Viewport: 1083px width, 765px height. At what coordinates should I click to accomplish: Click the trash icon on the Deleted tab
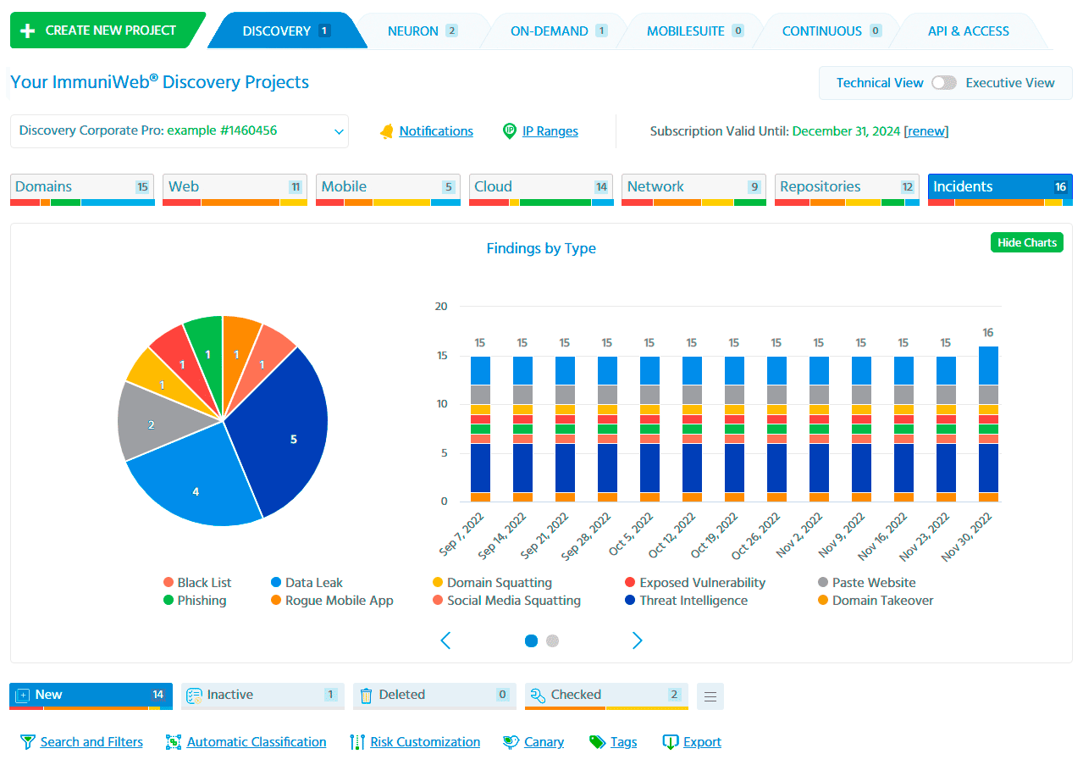[366, 696]
